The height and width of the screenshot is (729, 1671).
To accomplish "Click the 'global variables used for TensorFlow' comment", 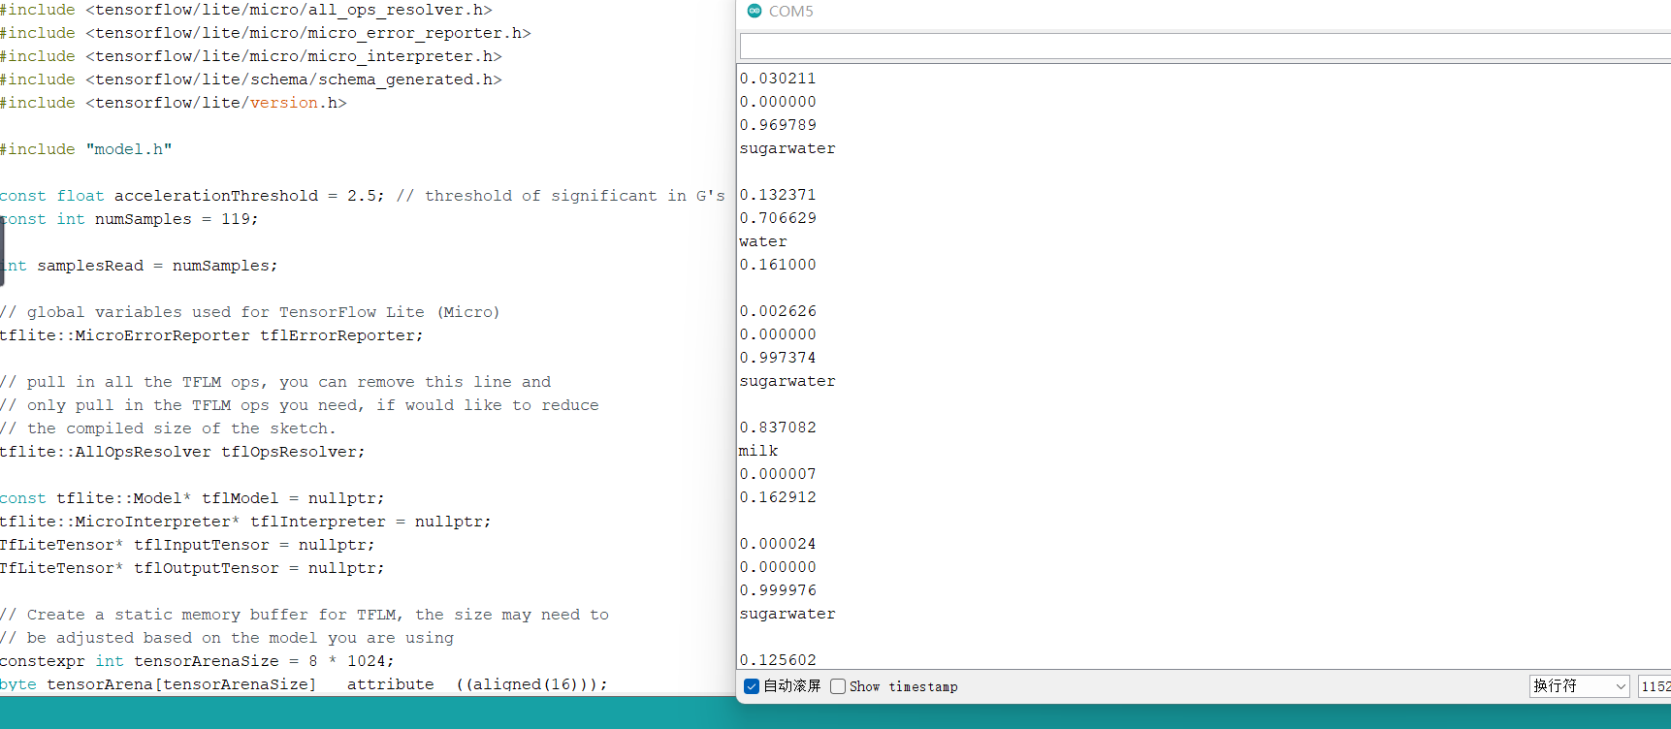I will (250, 312).
